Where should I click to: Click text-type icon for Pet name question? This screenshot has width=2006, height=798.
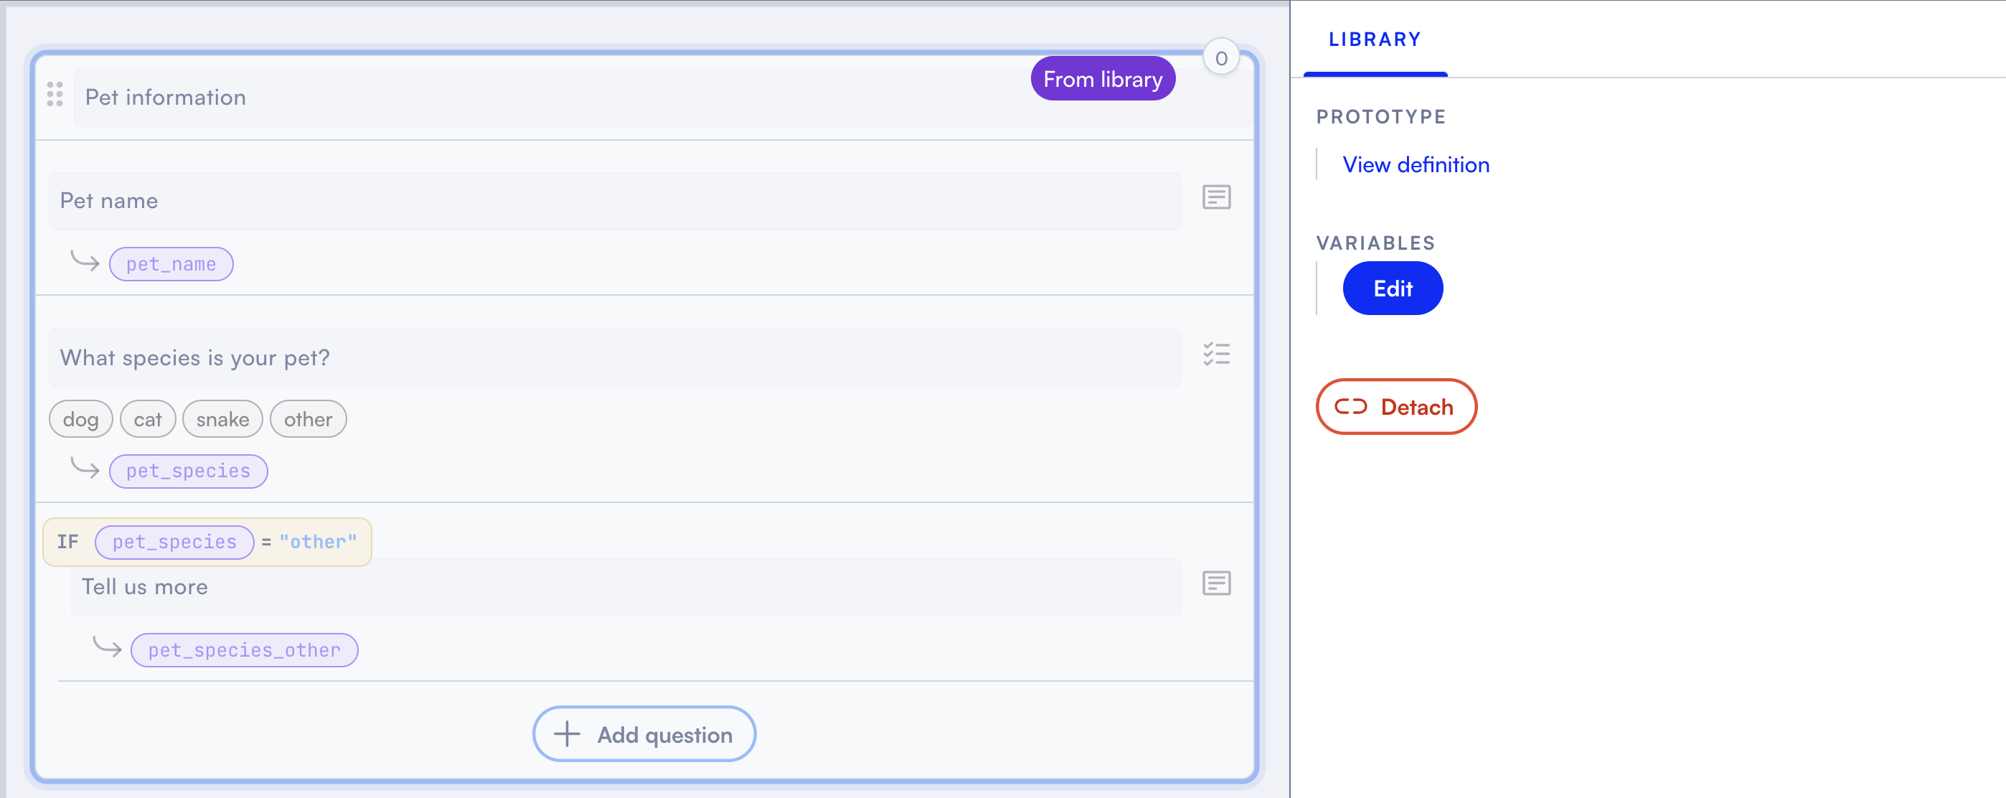[1215, 198]
